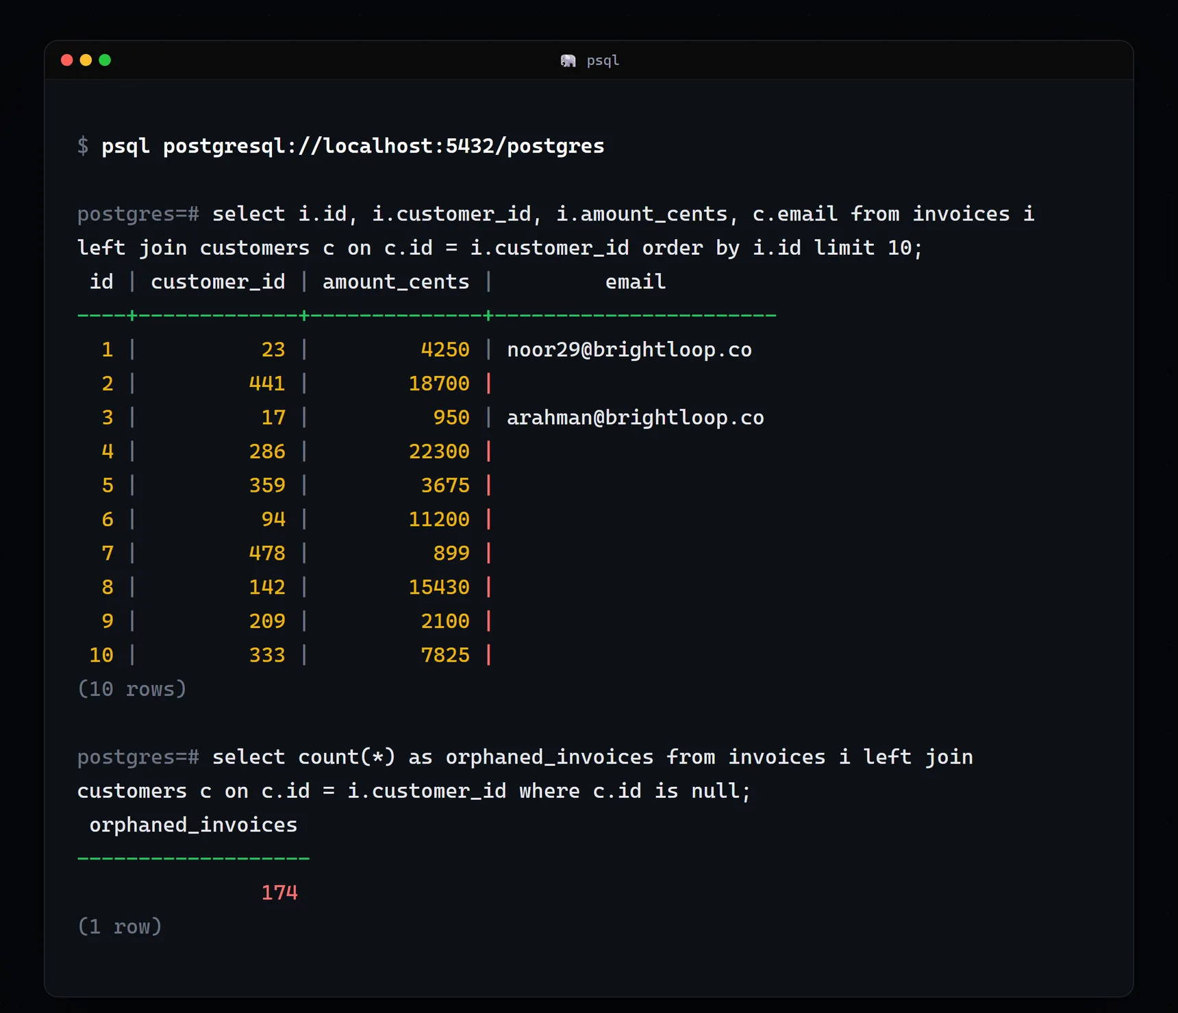The height and width of the screenshot is (1013, 1178).
Task: Click customer_id value 23
Action: (273, 349)
